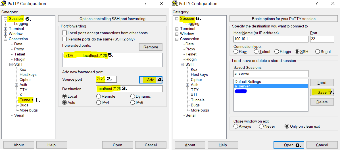Image resolution: width=340 pixels, height=150 pixels.
Task: Open Session category in left window
Action: click(x=16, y=19)
